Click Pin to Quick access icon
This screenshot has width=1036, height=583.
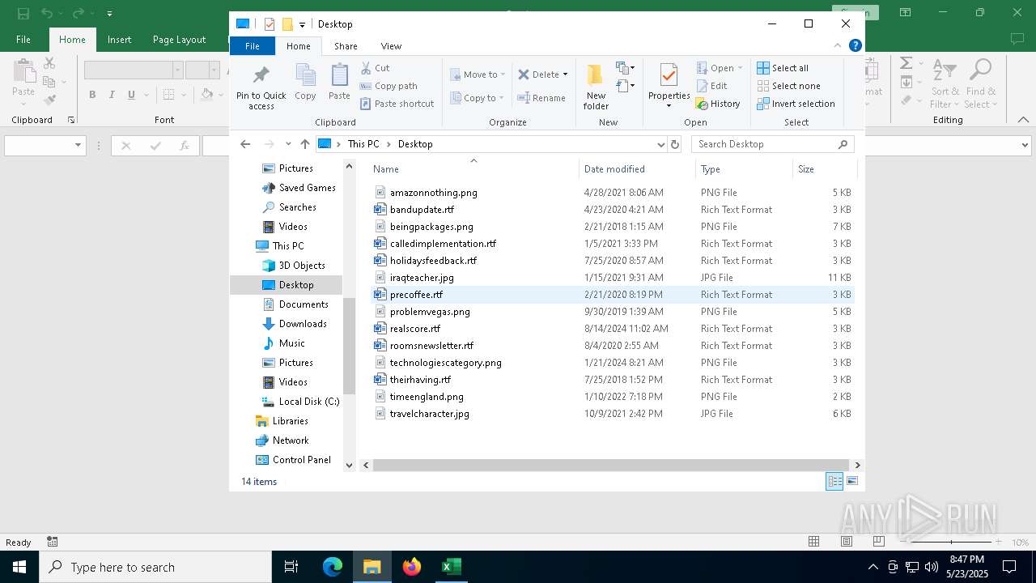coord(261,75)
